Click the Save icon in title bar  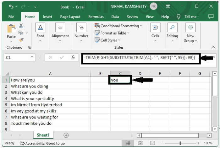pyautogui.click(x=35, y=6)
